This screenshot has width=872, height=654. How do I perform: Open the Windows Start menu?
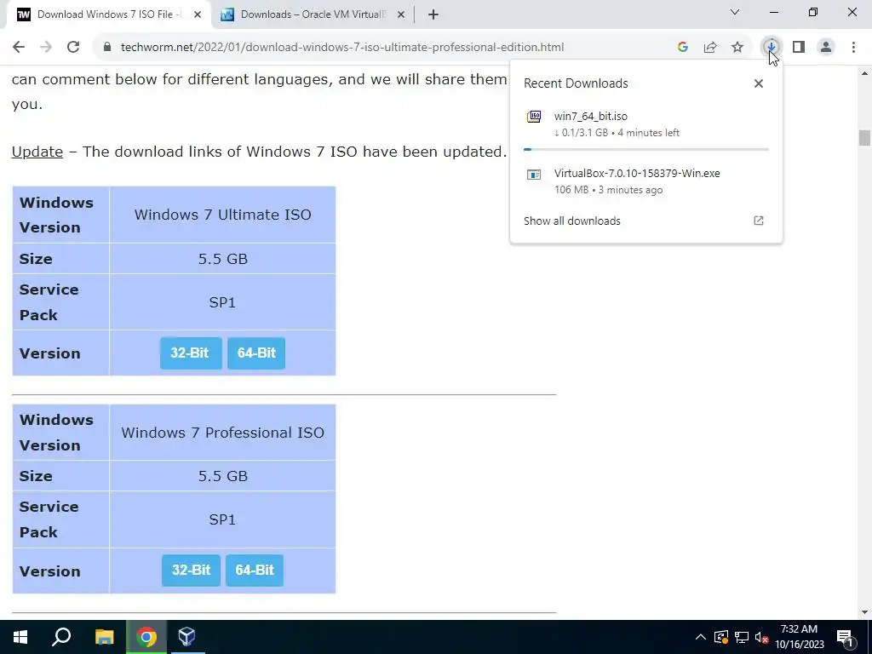pos(20,637)
